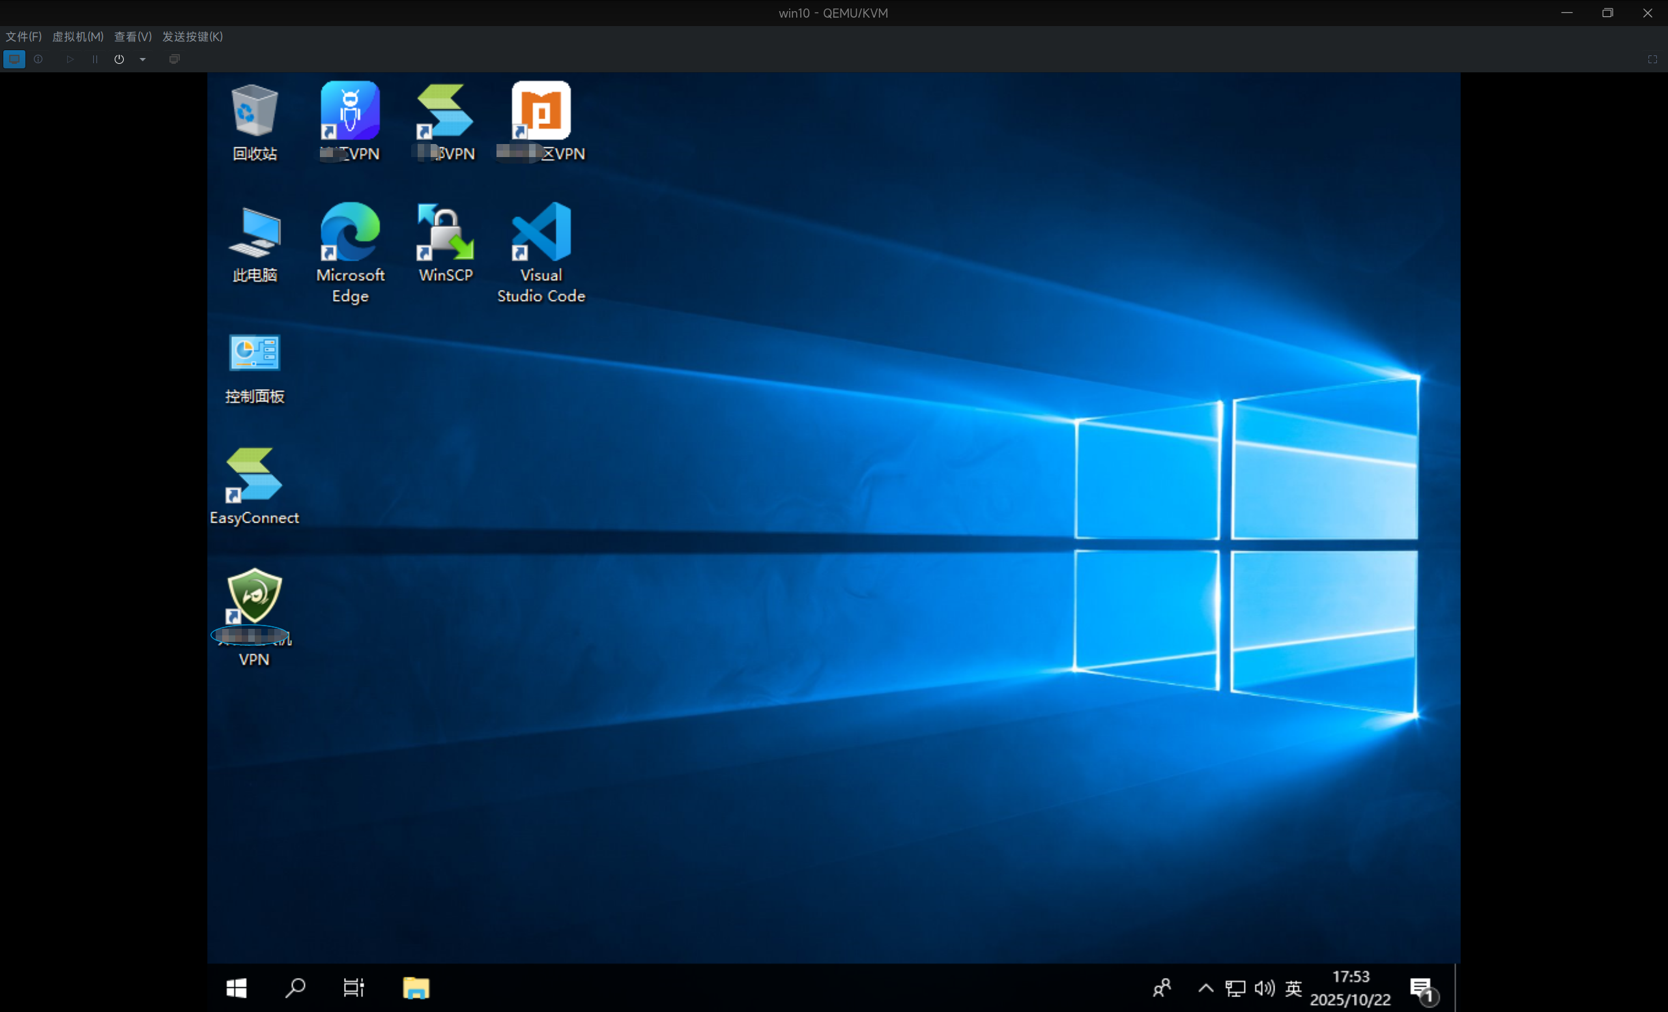Image resolution: width=1668 pixels, height=1012 pixels.
Task: Select the WinSCP desktop shortcut
Action: pos(446,243)
